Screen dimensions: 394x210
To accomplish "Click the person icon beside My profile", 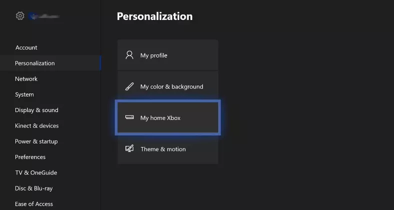I will [129, 55].
